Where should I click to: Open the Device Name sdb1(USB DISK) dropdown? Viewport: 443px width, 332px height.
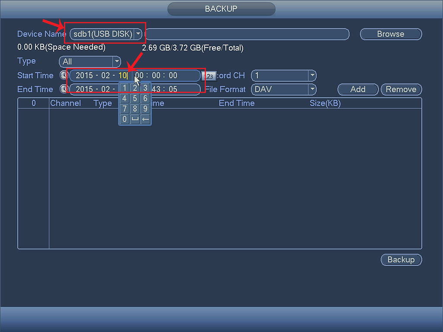click(x=106, y=34)
